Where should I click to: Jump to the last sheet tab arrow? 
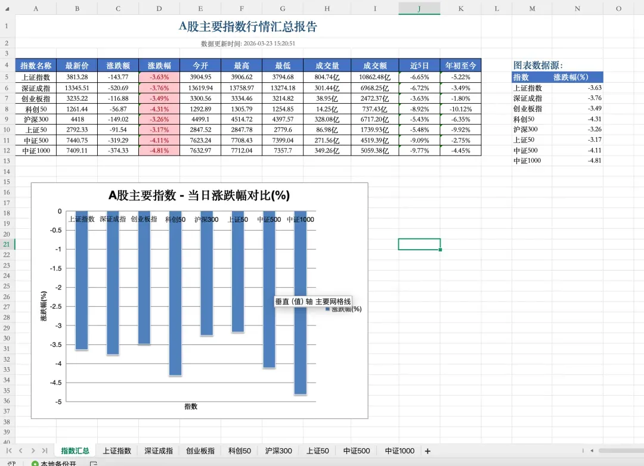(45, 451)
